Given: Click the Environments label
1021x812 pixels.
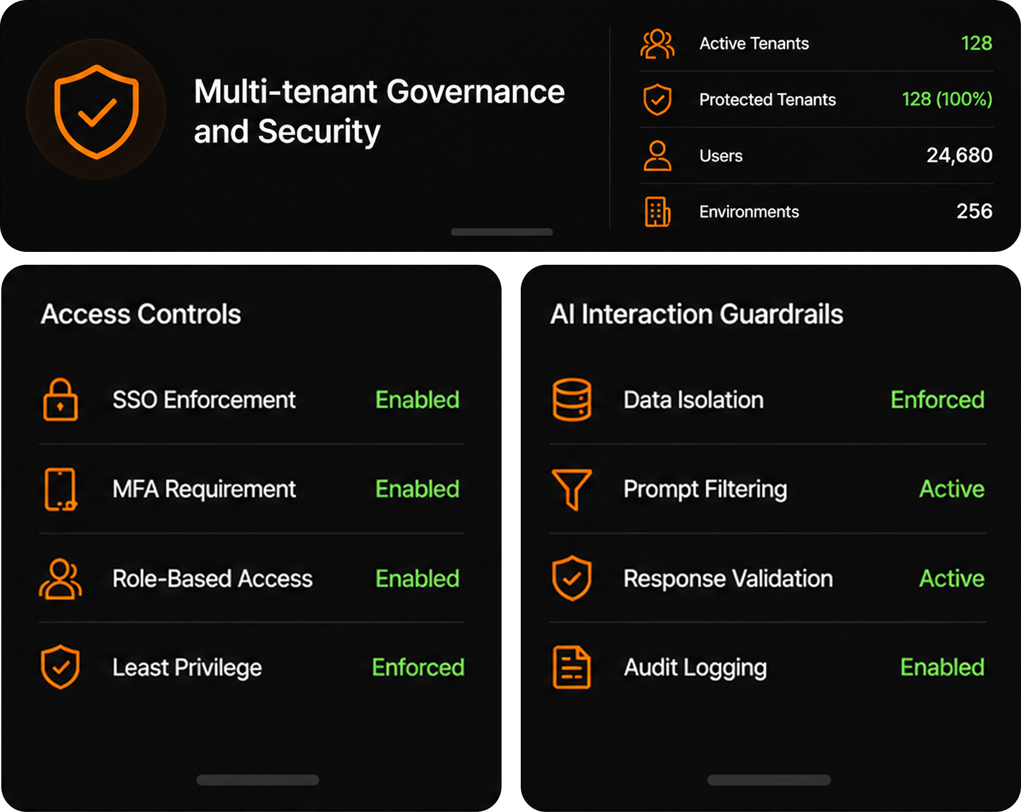Looking at the screenshot, I should pyautogui.click(x=749, y=212).
